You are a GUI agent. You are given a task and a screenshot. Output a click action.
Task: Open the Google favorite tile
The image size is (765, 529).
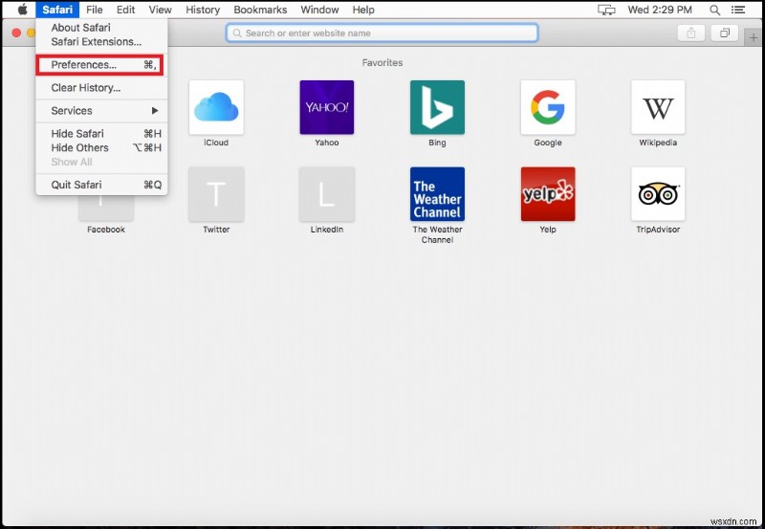click(548, 107)
